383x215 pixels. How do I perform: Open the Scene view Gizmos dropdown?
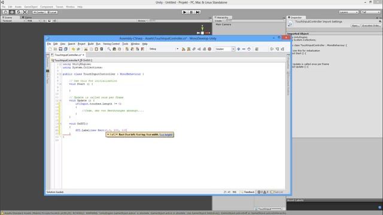pyautogui.click(x=142, y=21)
